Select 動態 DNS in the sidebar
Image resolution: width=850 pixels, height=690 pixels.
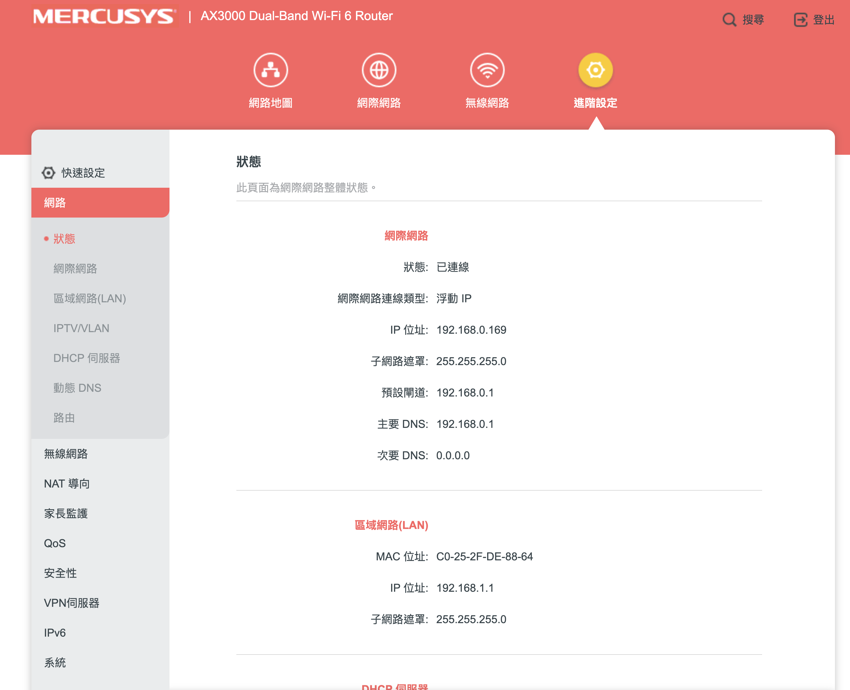pyautogui.click(x=78, y=388)
